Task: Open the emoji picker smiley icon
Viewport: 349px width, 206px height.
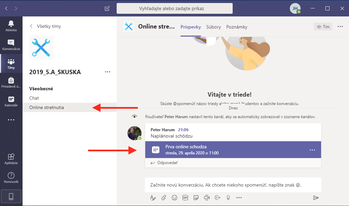Action: 174,198
